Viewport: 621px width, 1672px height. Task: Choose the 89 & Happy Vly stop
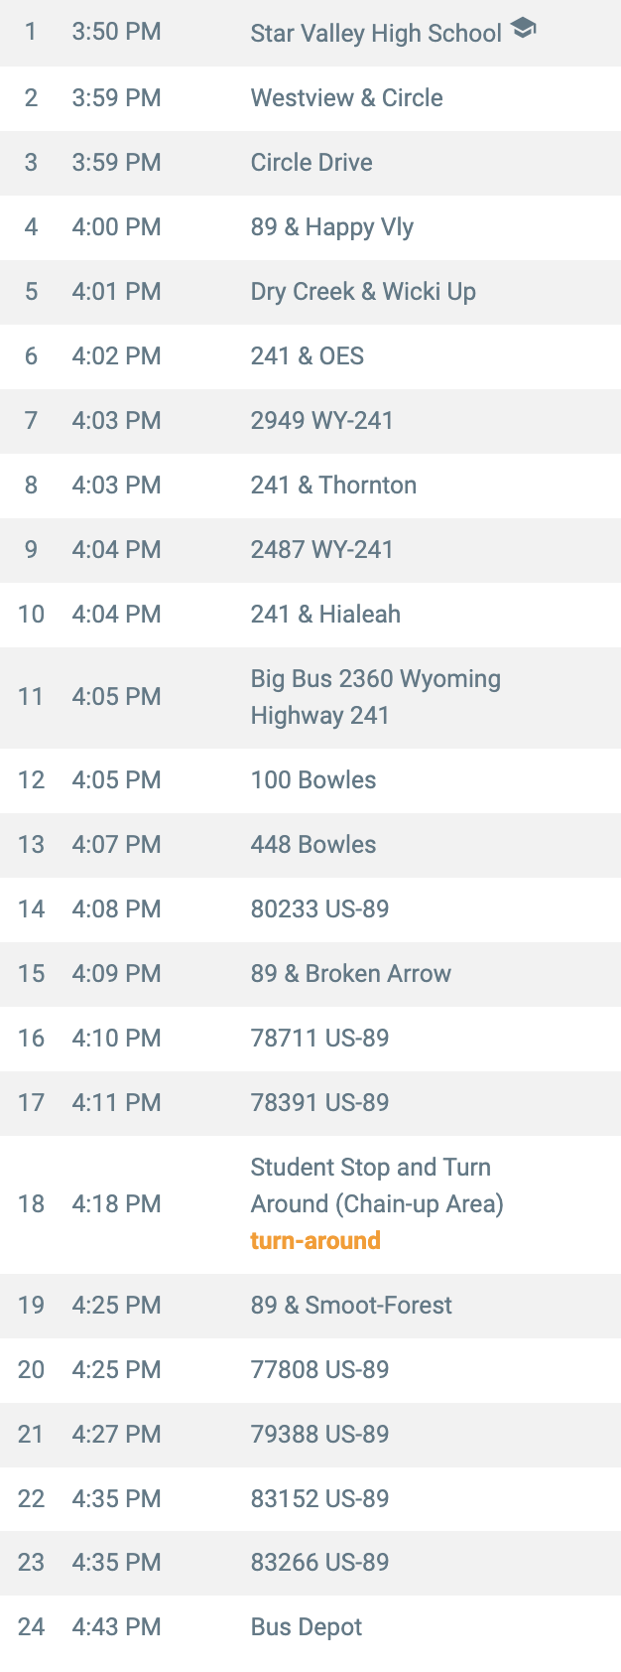tap(310, 227)
